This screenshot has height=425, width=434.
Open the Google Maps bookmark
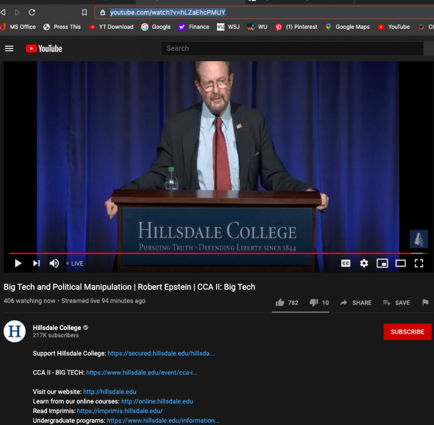347,27
